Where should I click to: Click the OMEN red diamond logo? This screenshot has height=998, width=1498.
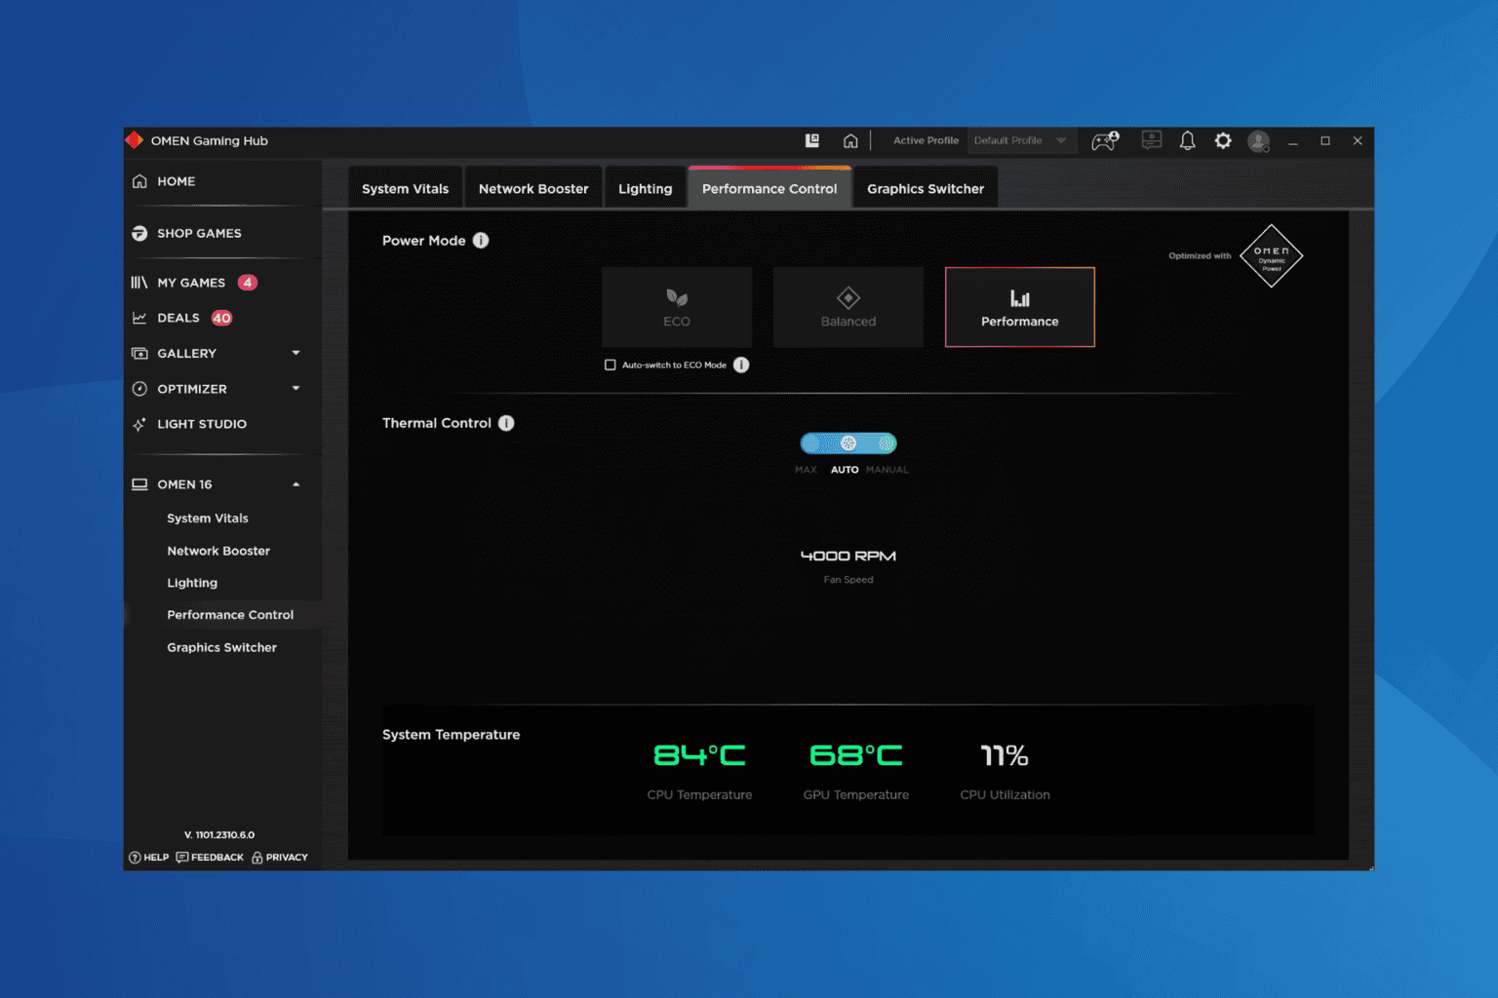point(135,140)
